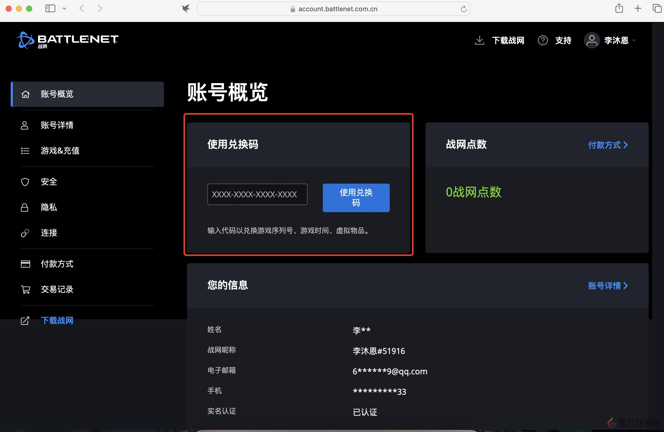The width and height of the screenshot is (664, 432).
Task: Expand the 李沐恩 account menu chevron
Action: tap(634, 40)
